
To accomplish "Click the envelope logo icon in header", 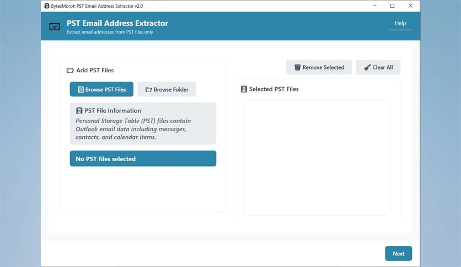I will (x=55, y=27).
